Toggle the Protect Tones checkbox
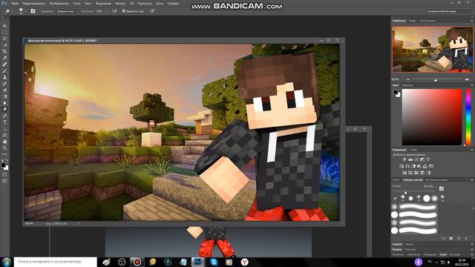 [x=124, y=11]
